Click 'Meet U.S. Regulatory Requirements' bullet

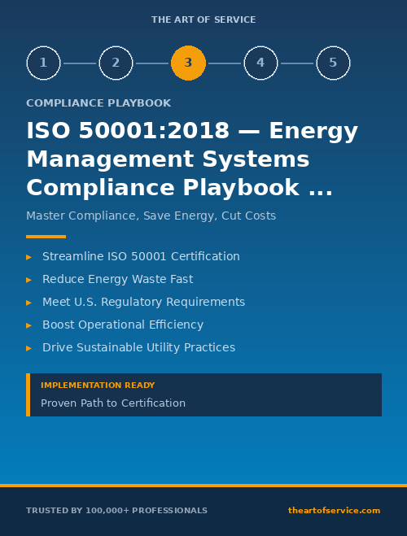(143, 302)
